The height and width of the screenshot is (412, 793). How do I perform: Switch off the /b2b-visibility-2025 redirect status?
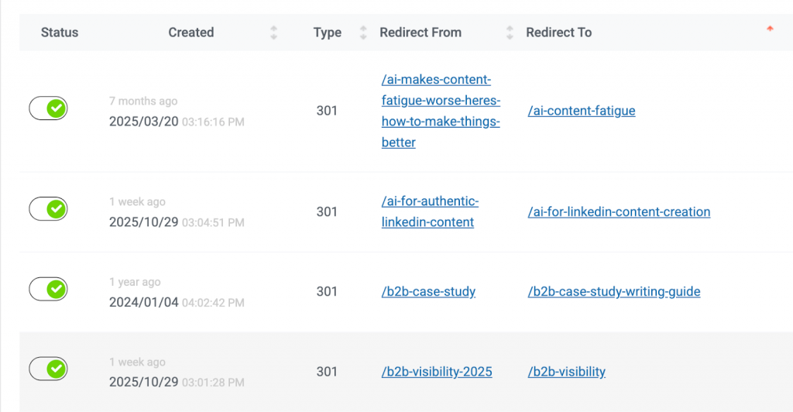[48, 369]
